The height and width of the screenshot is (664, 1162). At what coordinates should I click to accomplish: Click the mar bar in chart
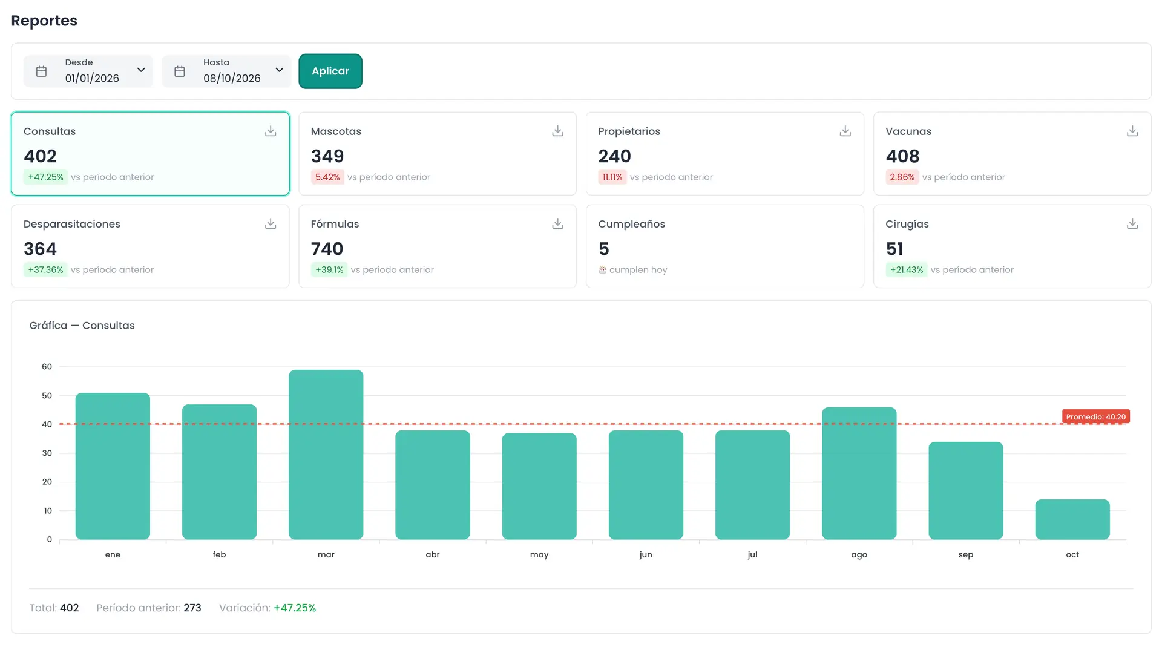point(326,455)
